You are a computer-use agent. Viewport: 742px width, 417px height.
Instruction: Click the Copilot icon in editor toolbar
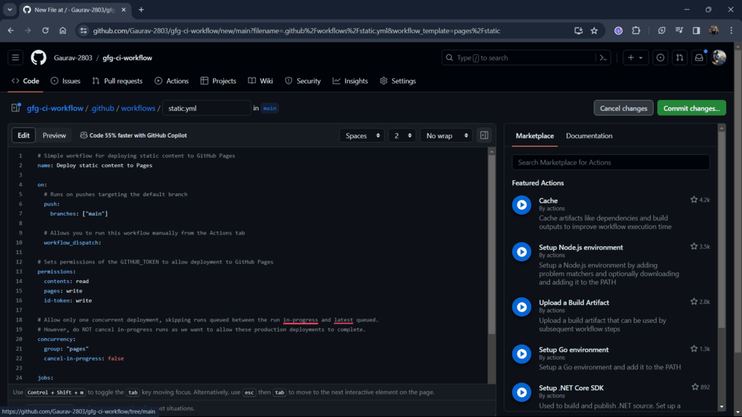pyautogui.click(x=84, y=135)
